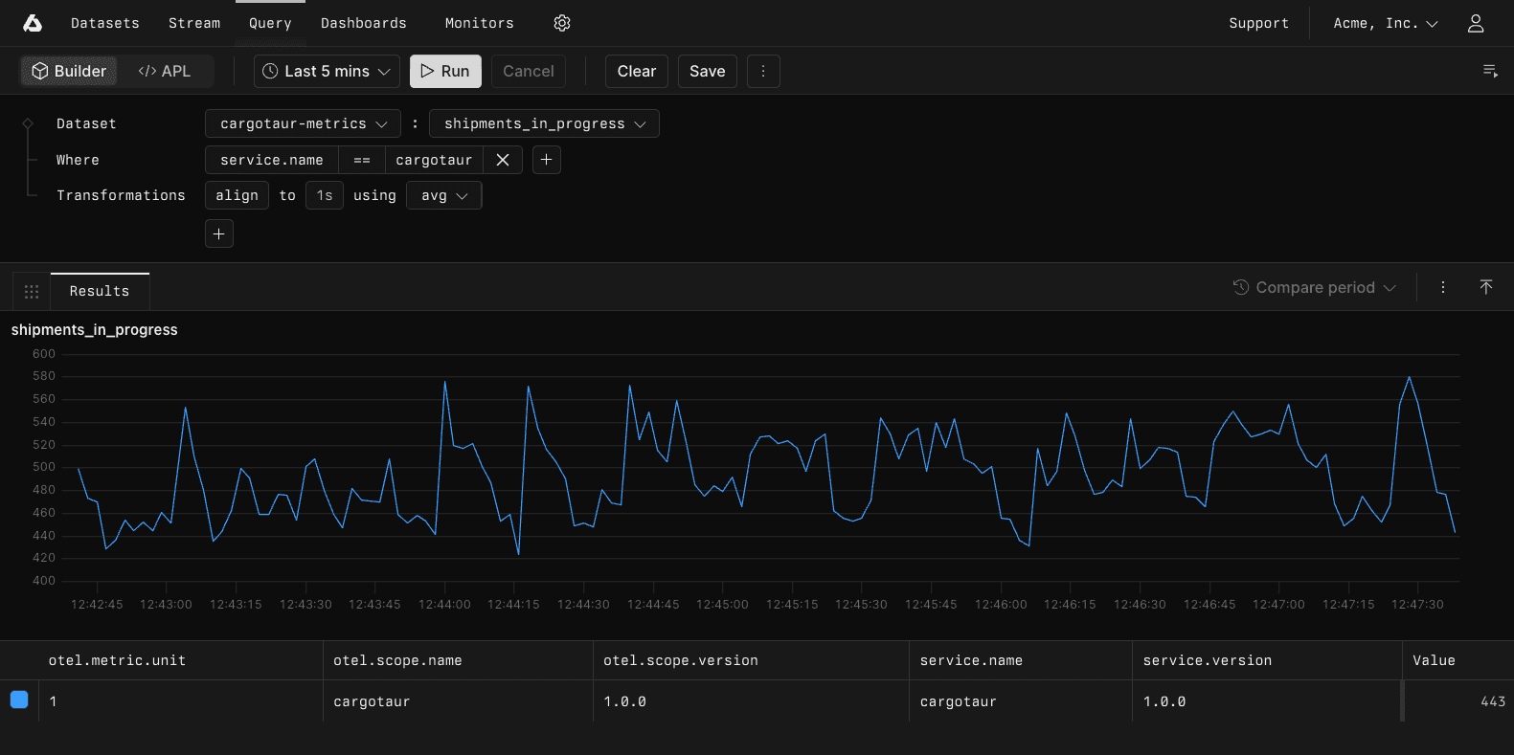Collapse results panel with top arrow icon
The image size is (1514, 755).
tap(1486, 287)
